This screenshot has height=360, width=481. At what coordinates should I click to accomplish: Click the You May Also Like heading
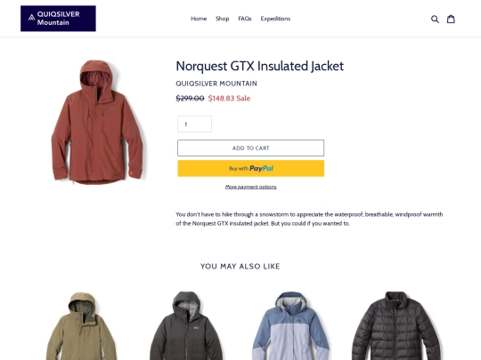point(240,267)
